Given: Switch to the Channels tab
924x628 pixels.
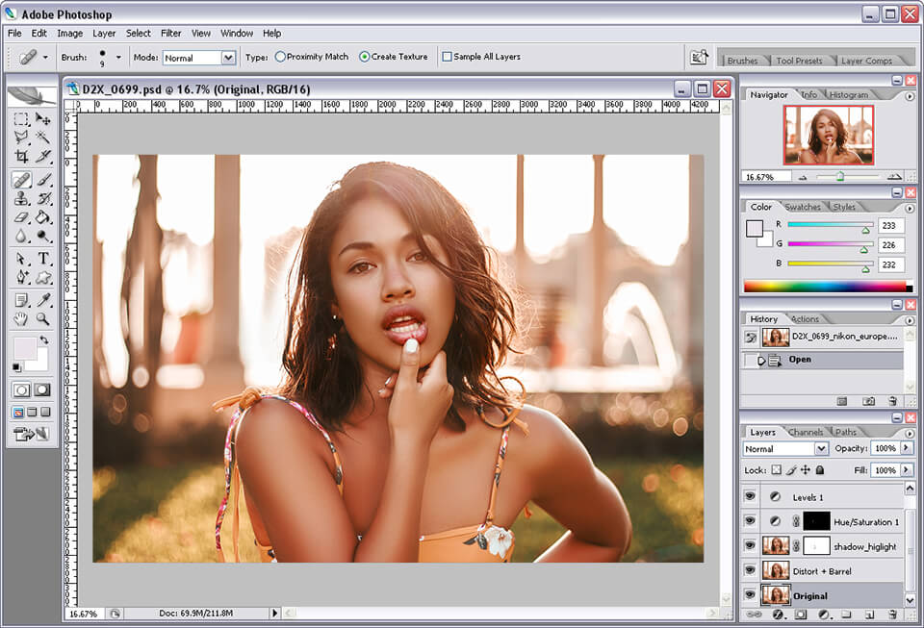Looking at the screenshot, I should pos(805,432).
